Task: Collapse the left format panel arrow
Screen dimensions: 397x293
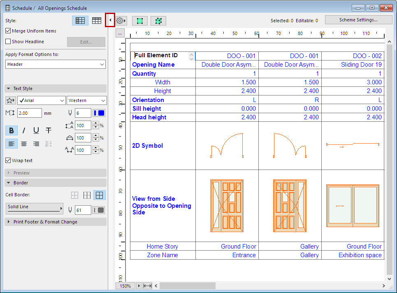Action: click(x=110, y=20)
